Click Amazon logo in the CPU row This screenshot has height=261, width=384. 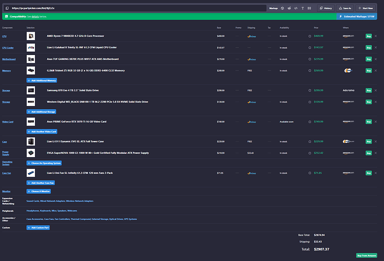pyautogui.click(x=348, y=36)
